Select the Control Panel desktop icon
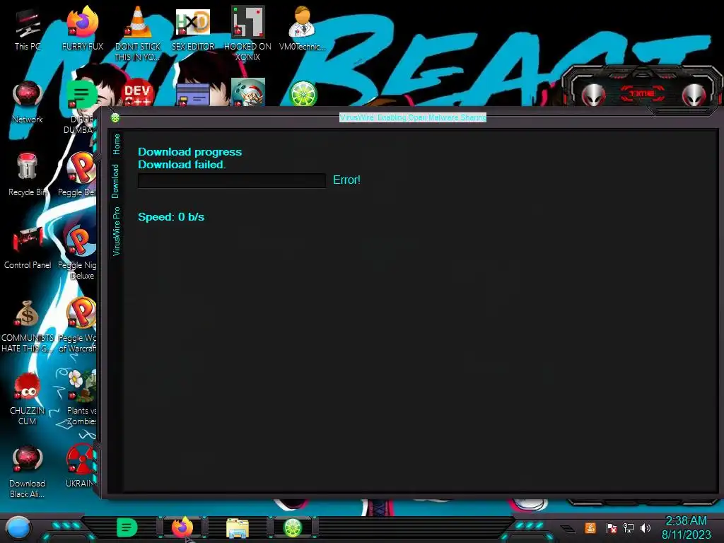Image resolution: width=724 pixels, height=543 pixels. pyautogui.click(x=28, y=248)
